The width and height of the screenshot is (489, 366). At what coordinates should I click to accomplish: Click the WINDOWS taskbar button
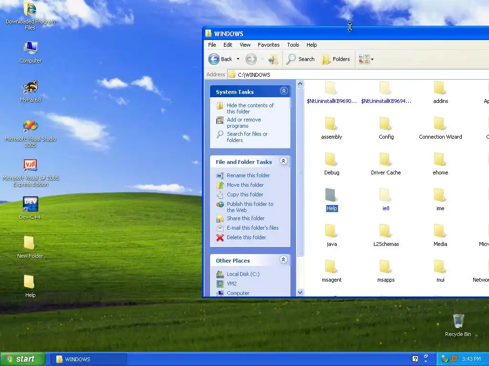click(89, 359)
